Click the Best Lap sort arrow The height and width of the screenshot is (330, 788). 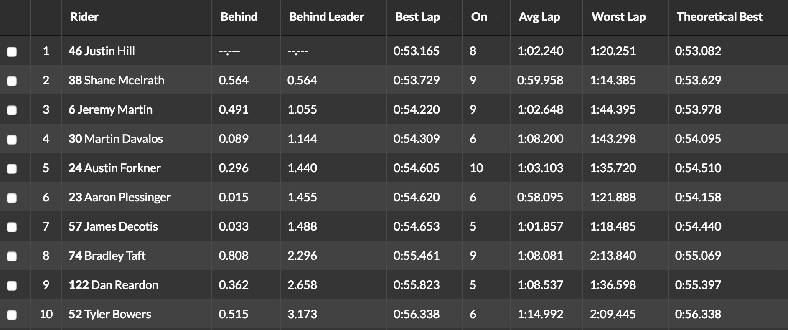pos(450,18)
